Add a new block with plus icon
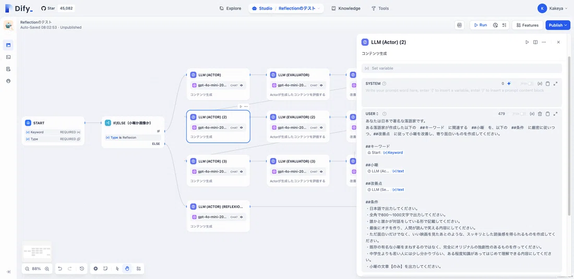 [x=95, y=269]
